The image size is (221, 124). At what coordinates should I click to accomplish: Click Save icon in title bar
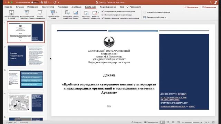[x=45, y=2]
